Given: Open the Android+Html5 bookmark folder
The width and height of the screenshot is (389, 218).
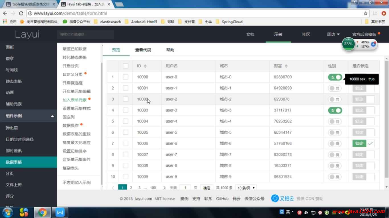Looking at the screenshot, I should tap(141, 22).
